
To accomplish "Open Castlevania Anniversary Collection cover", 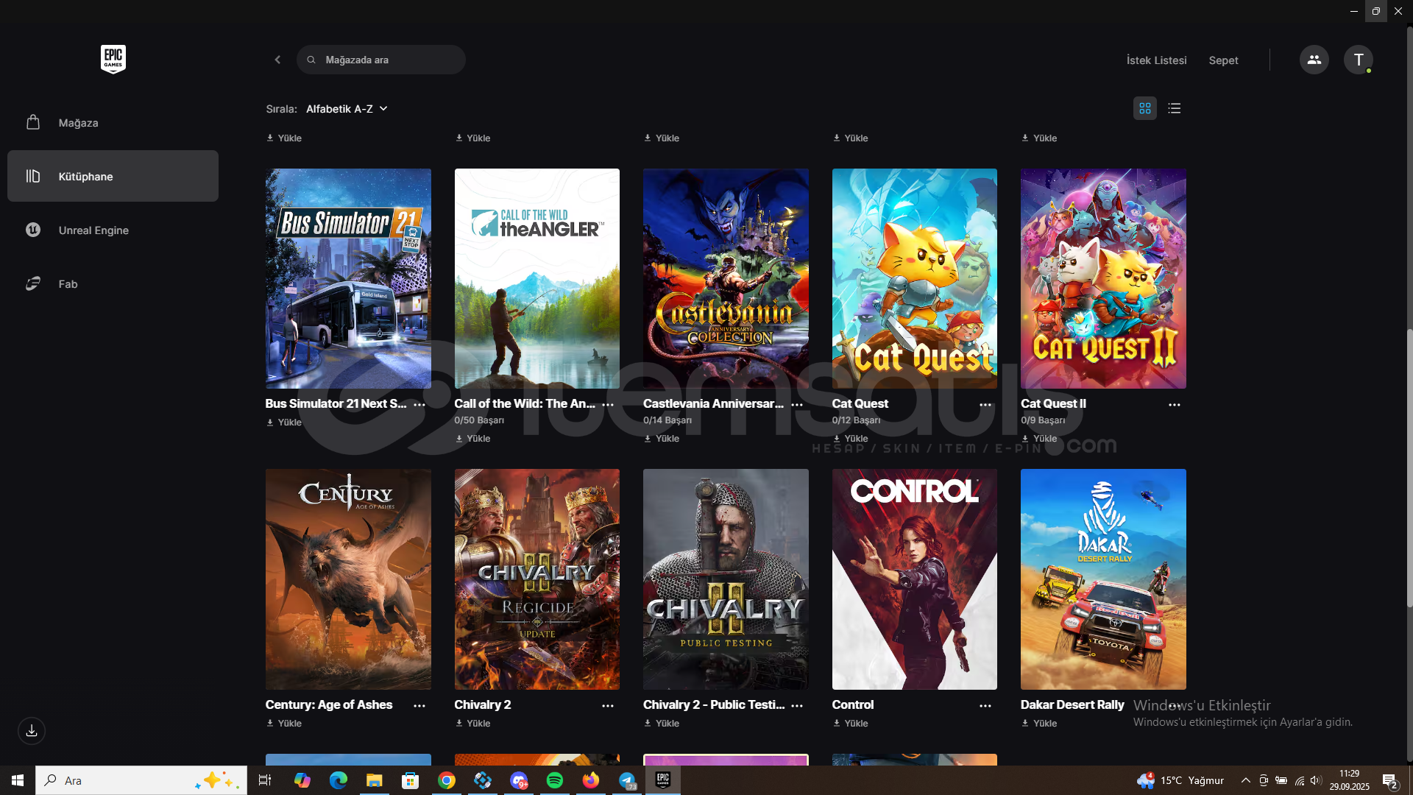I will pyautogui.click(x=726, y=278).
